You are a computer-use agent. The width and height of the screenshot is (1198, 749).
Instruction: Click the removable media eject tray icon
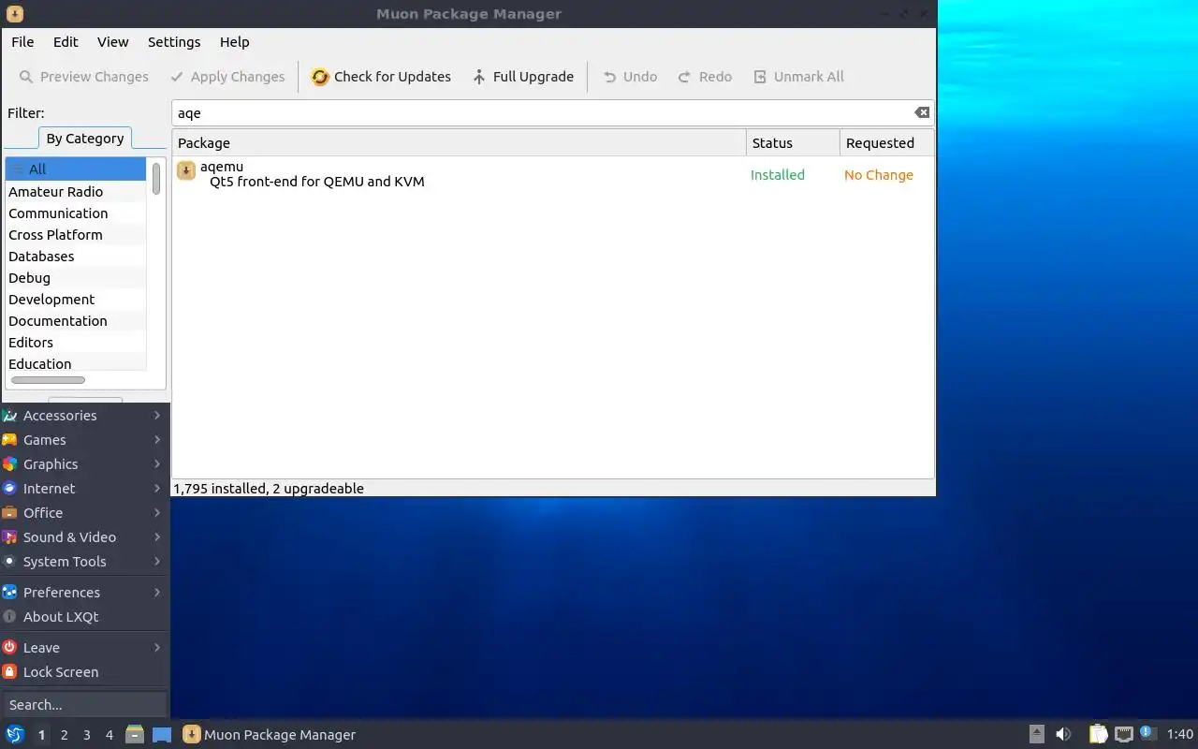1037,734
